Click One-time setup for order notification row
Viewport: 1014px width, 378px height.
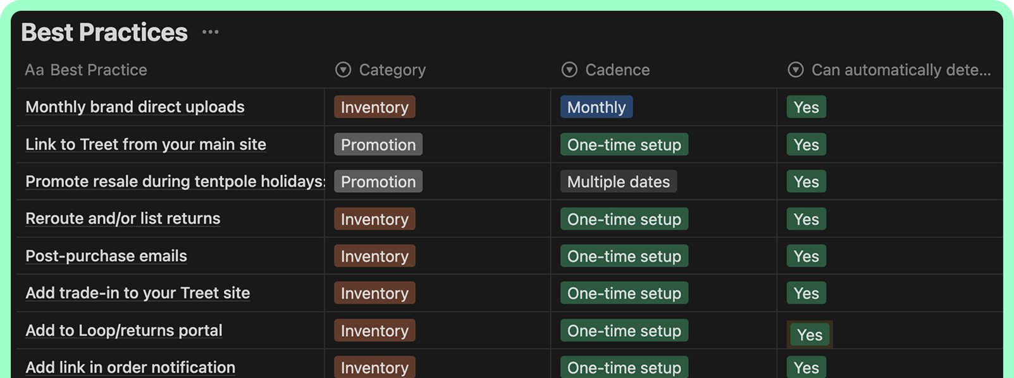[624, 367]
